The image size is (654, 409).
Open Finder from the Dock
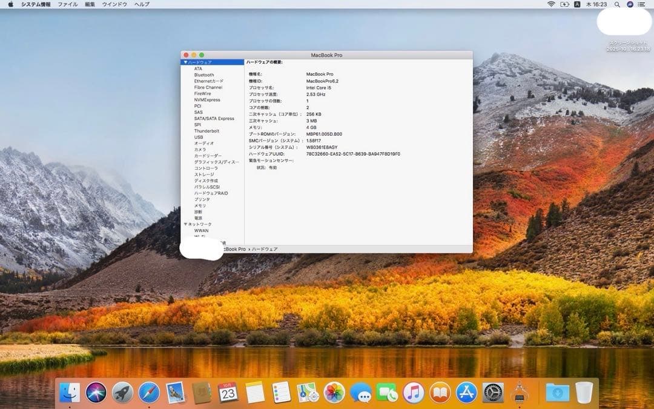click(70, 393)
